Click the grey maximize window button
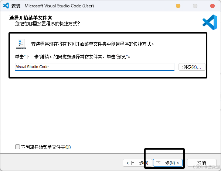Screen dimensions: 221x171 (x=195, y=6)
